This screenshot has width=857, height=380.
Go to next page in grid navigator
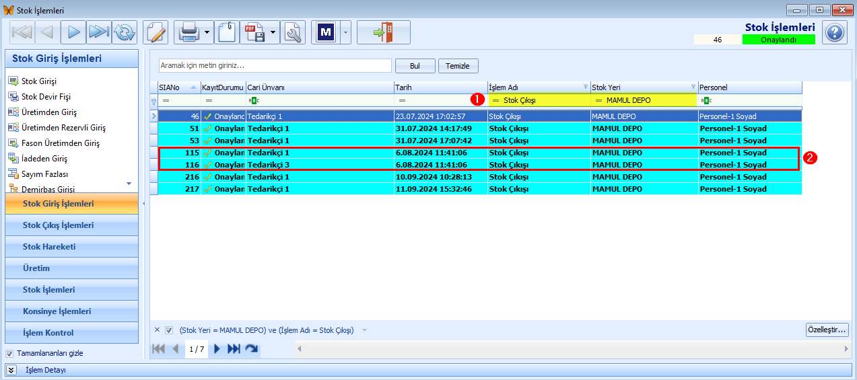pyautogui.click(x=217, y=349)
